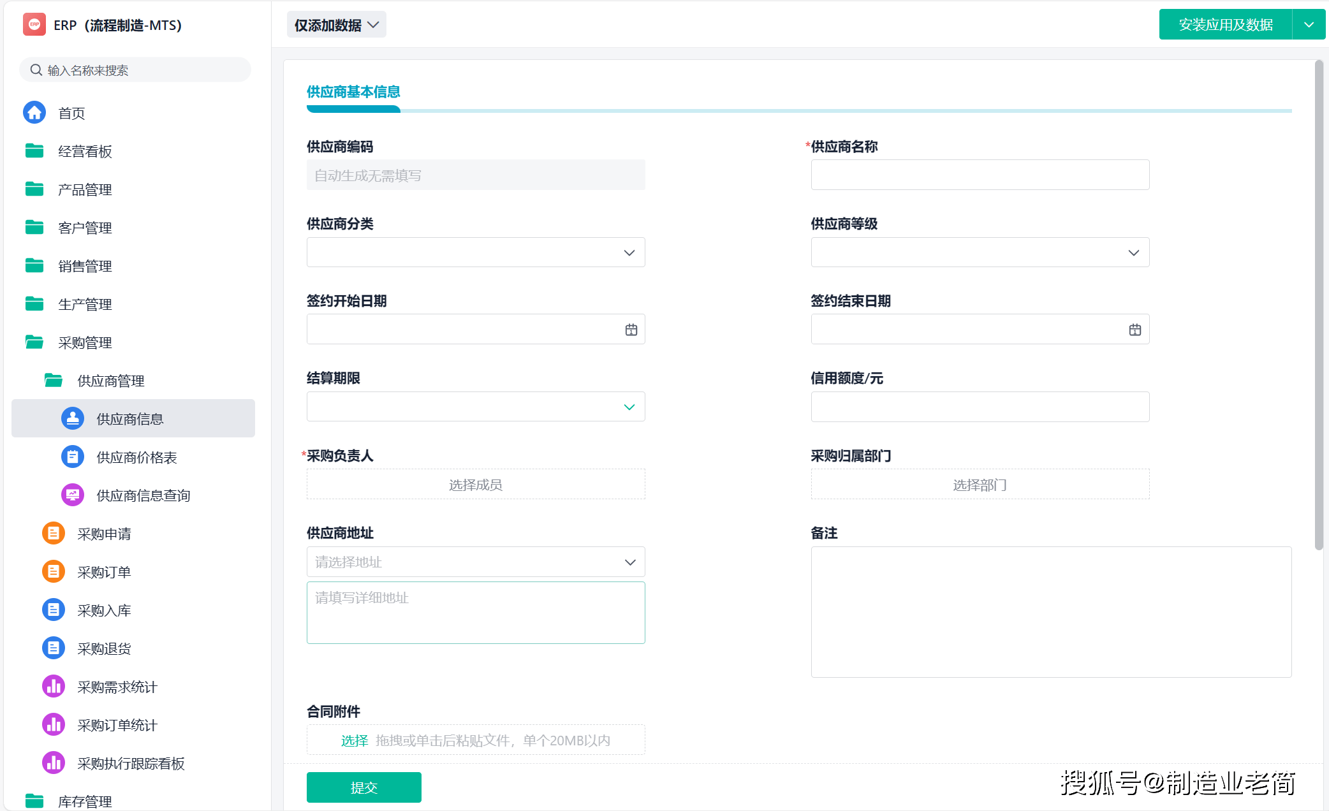The width and height of the screenshot is (1329, 811).
Task: Open 采购订单 page
Action: (x=133, y=572)
